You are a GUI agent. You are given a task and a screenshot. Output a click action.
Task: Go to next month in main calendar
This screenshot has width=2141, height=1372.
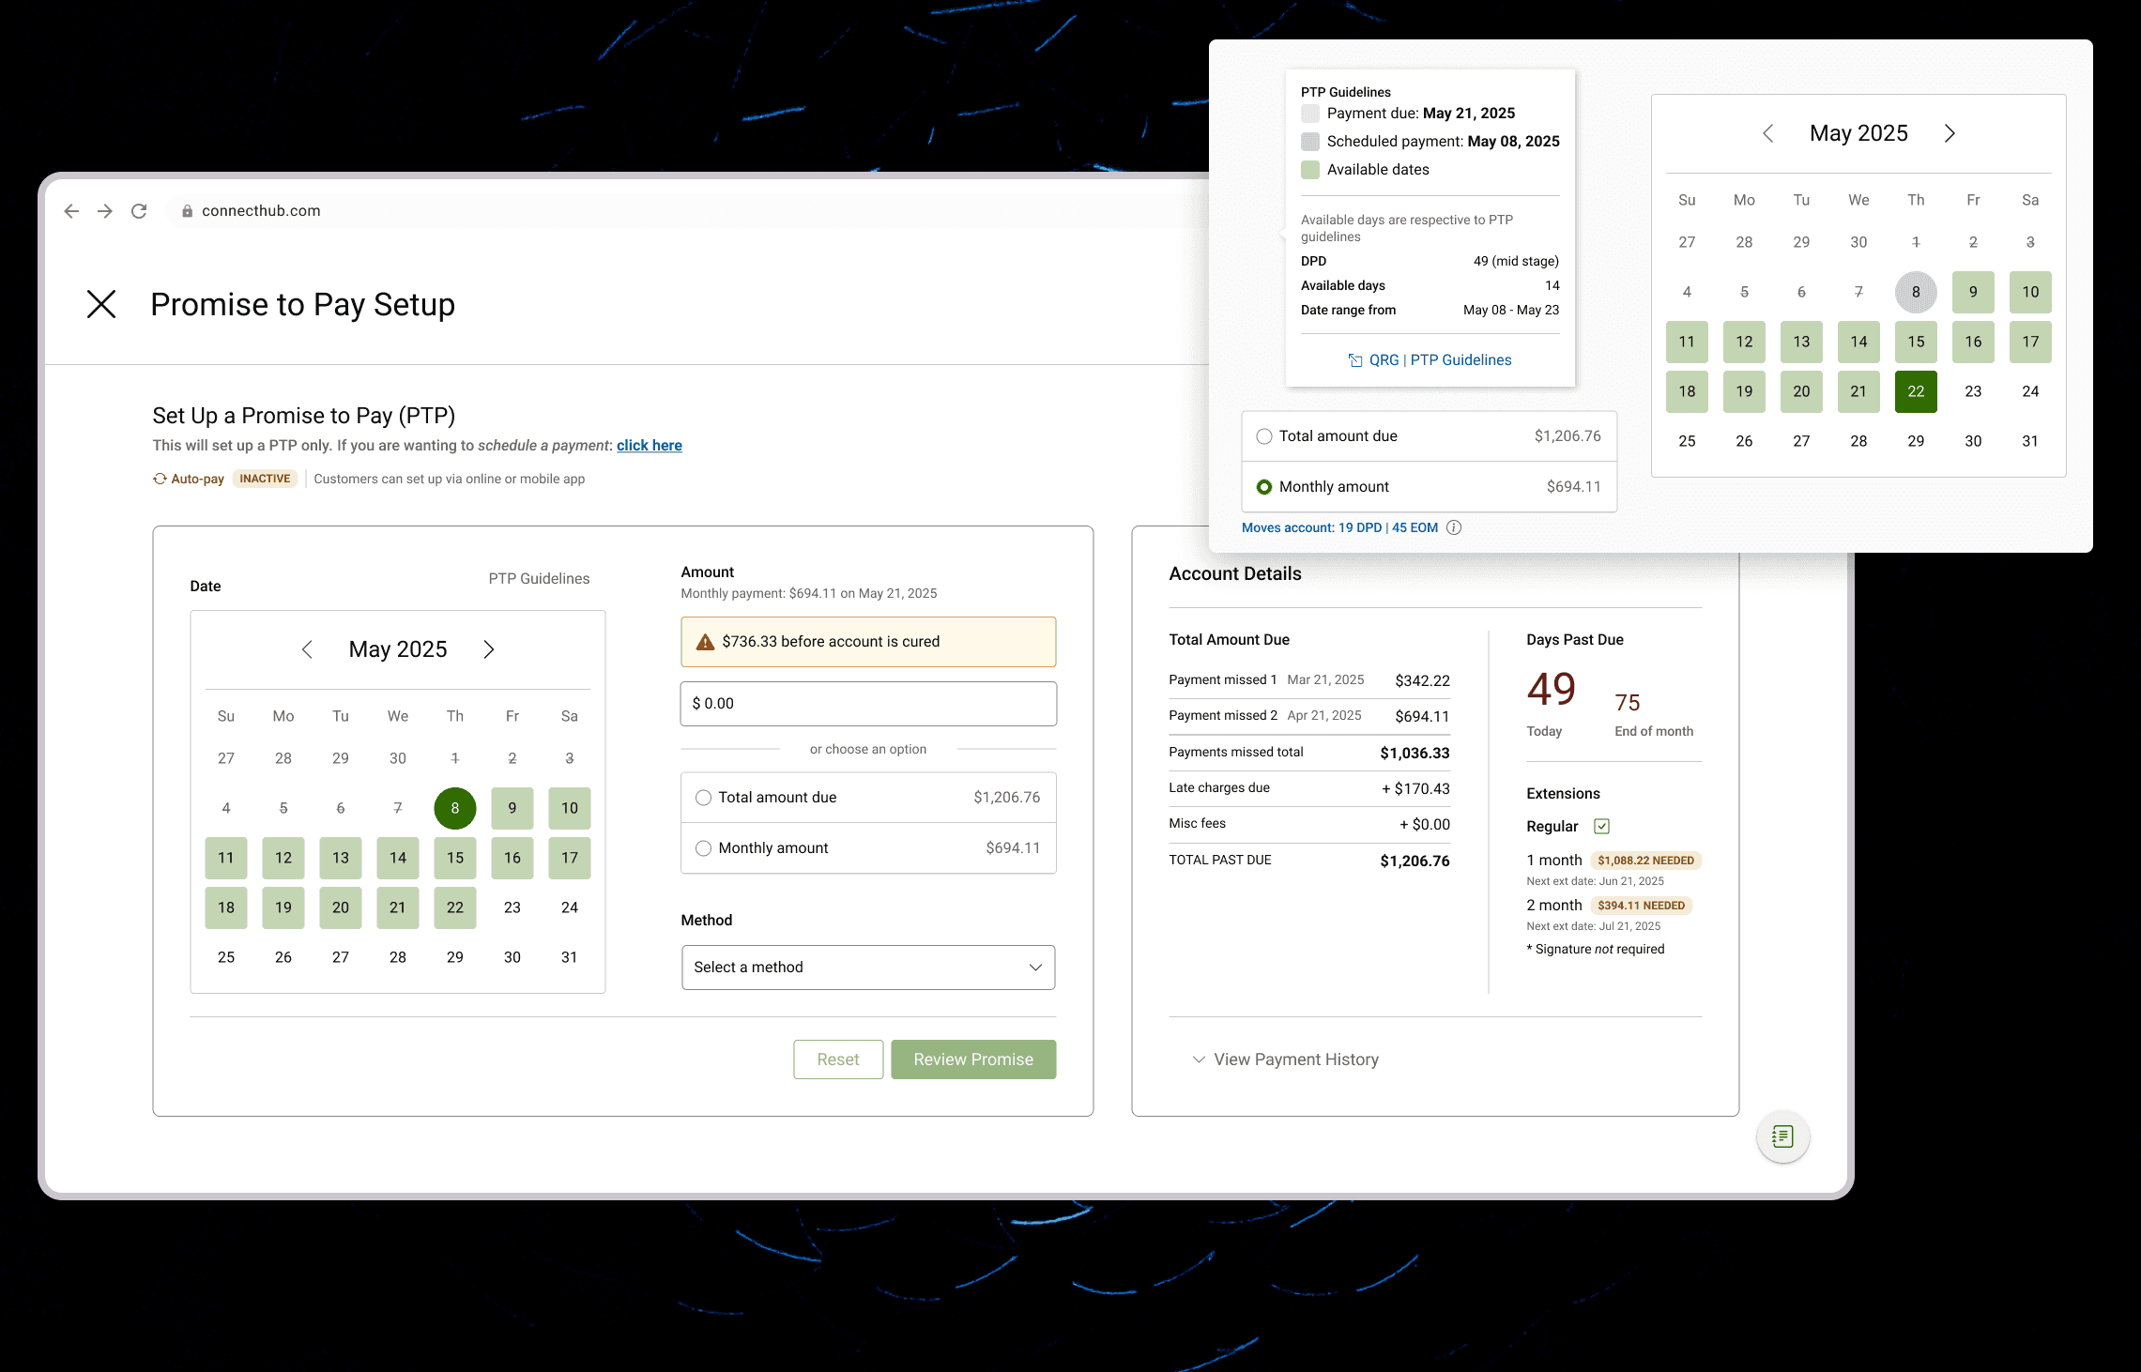click(x=489, y=649)
